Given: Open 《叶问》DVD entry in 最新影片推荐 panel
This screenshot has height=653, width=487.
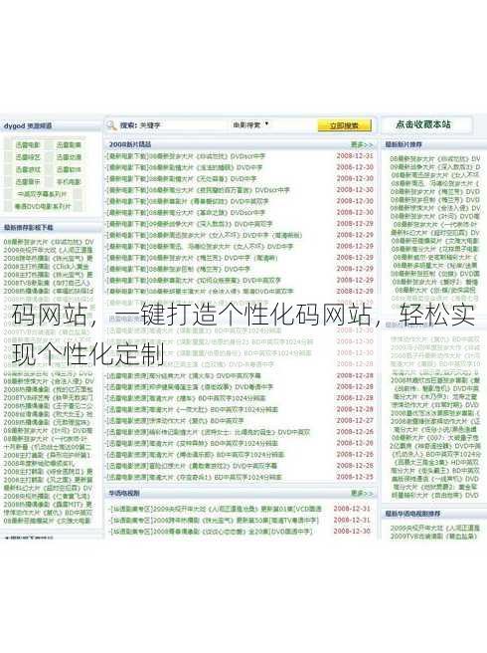Looking at the screenshot, I should [434, 216].
